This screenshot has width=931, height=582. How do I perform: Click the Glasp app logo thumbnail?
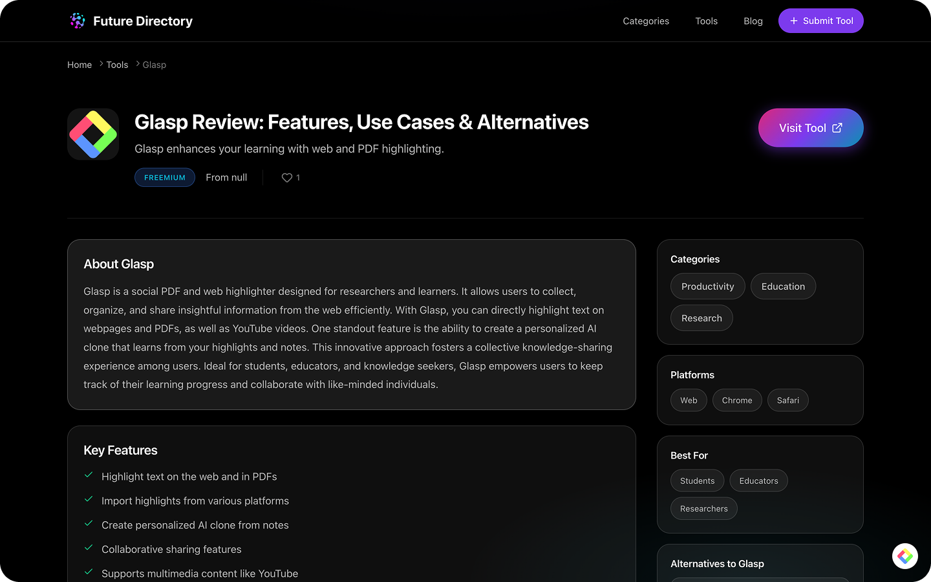click(x=93, y=134)
